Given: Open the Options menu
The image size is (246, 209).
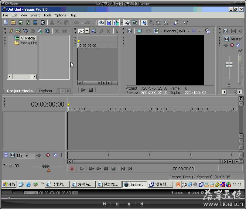Looking at the screenshot, I should point(60,15).
